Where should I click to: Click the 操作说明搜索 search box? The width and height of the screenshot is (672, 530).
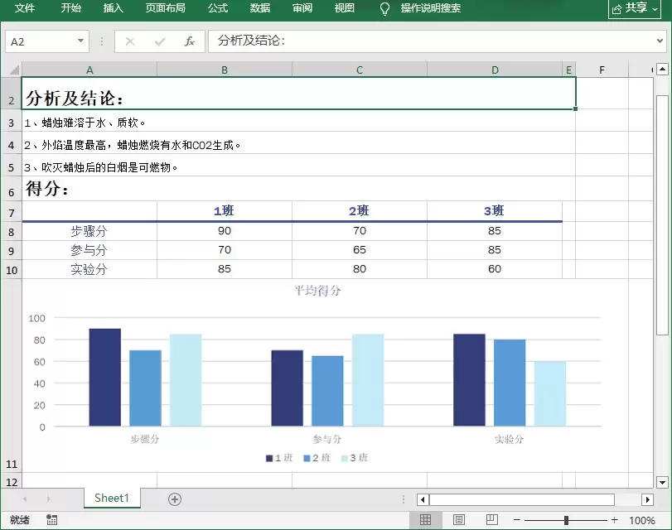(x=431, y=7)
